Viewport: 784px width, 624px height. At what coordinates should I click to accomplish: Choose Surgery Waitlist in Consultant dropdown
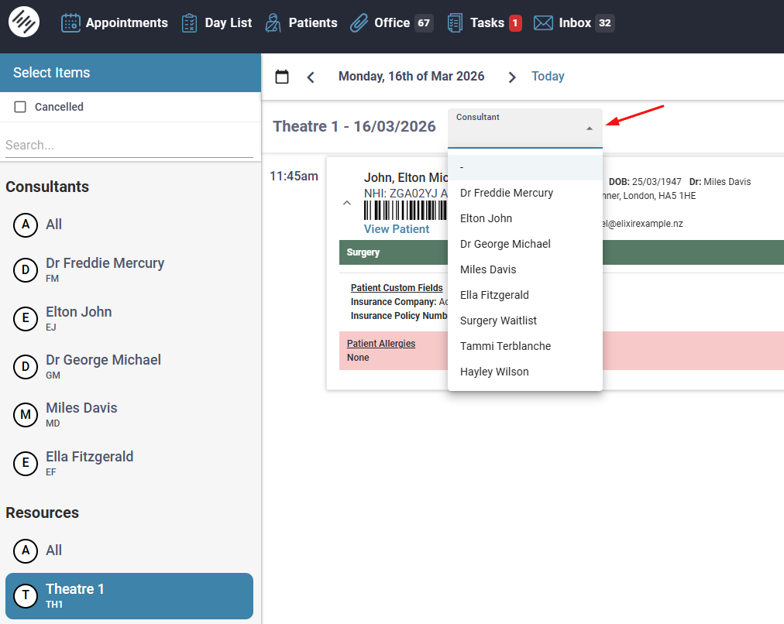click(498, 321)
